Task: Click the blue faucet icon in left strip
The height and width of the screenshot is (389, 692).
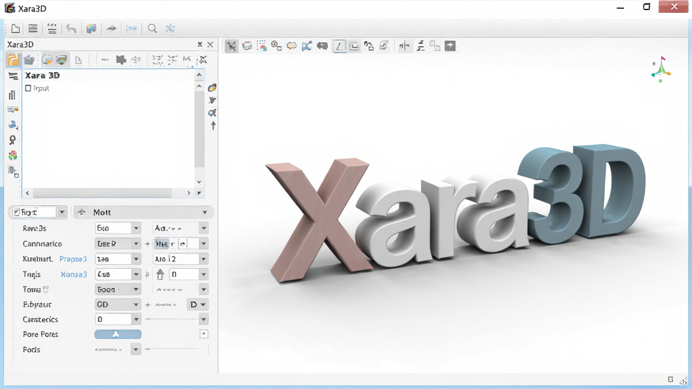Action: pyautogui.click(x=13, y=125)
